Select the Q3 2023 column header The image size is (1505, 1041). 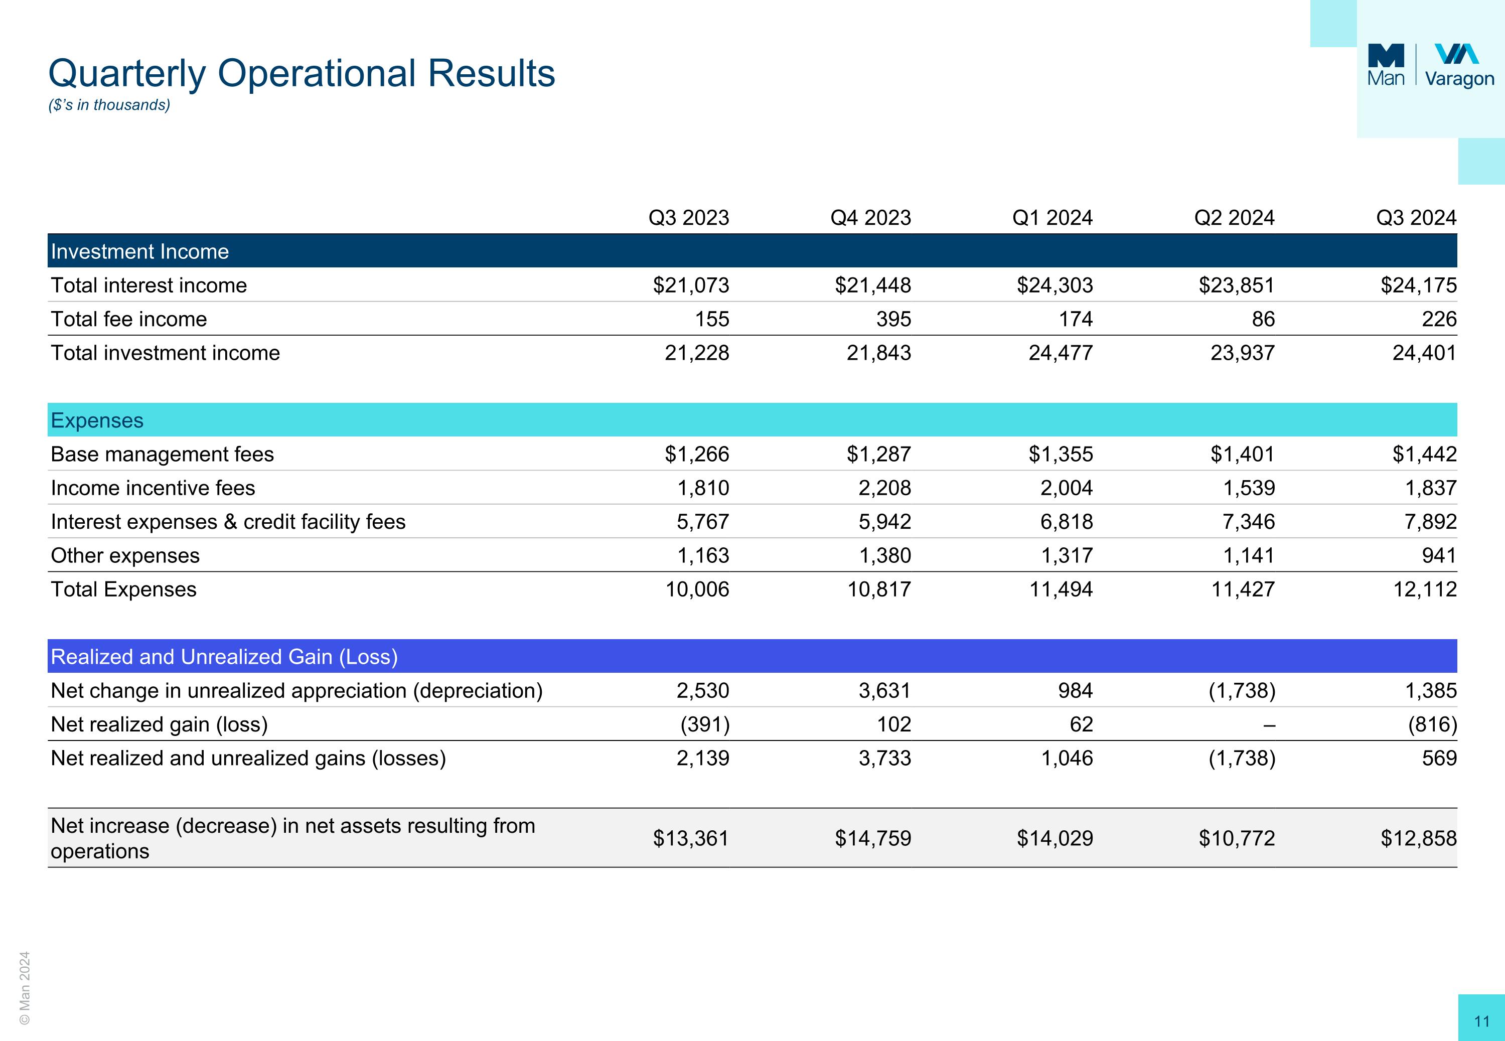(x=689, y=217)
